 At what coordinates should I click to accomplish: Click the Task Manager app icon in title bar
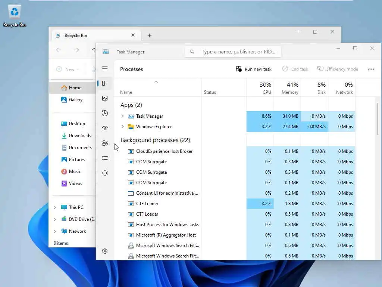click(x=106, y=52)
